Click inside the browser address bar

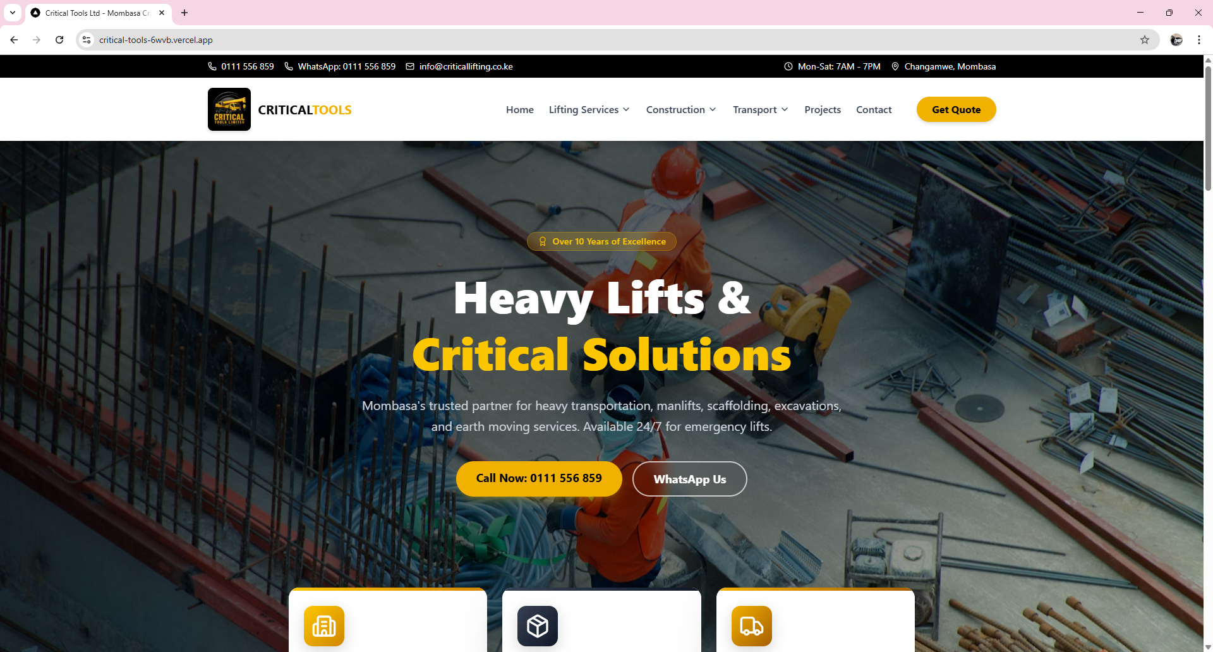pos(379,40)
